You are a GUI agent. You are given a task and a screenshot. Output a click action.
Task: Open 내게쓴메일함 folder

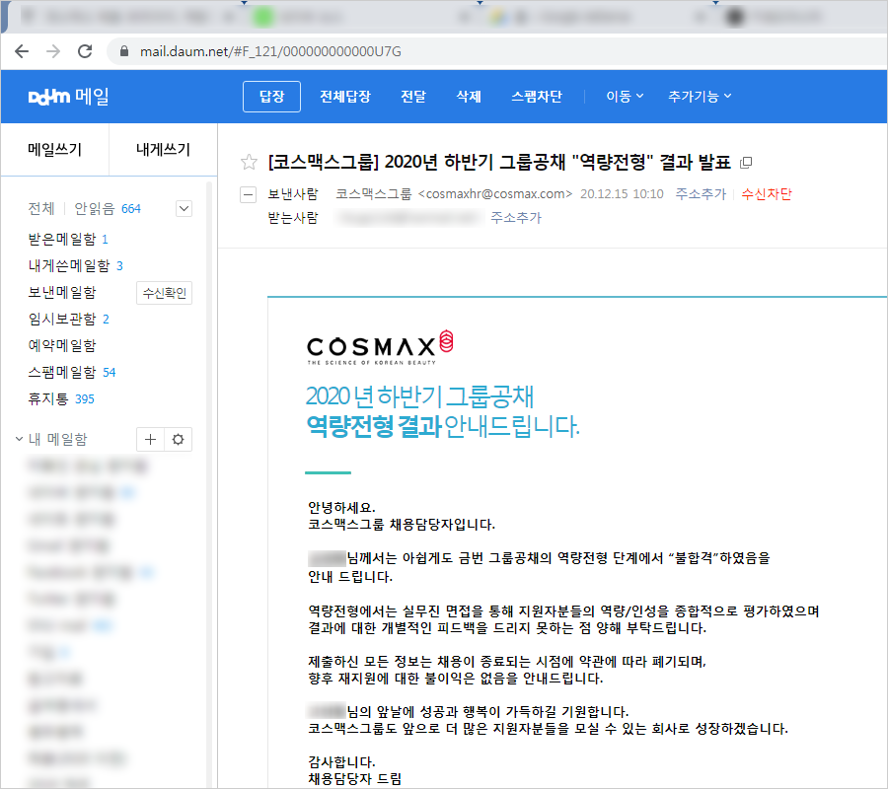(75, 266)
